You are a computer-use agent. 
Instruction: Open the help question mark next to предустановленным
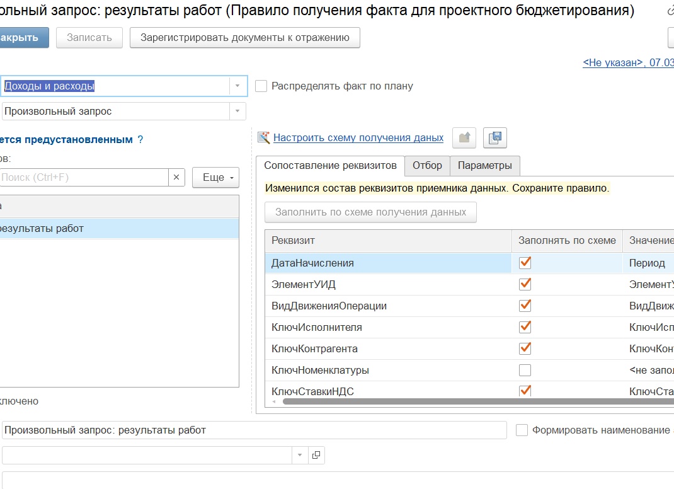[x=140, y=140]
